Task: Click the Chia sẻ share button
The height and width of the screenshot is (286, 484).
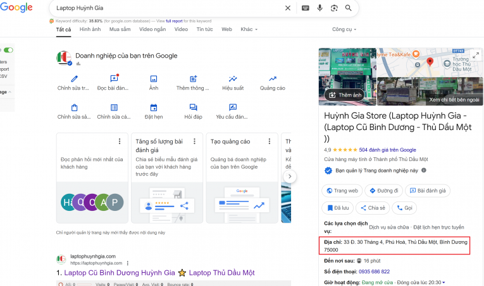Action: [x=373, y=208]
